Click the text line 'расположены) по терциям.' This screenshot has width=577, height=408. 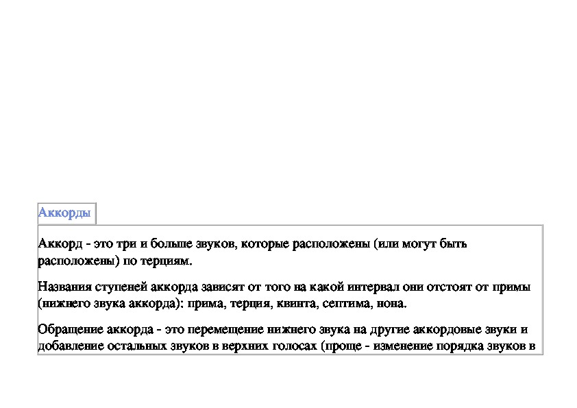(115, 261)
